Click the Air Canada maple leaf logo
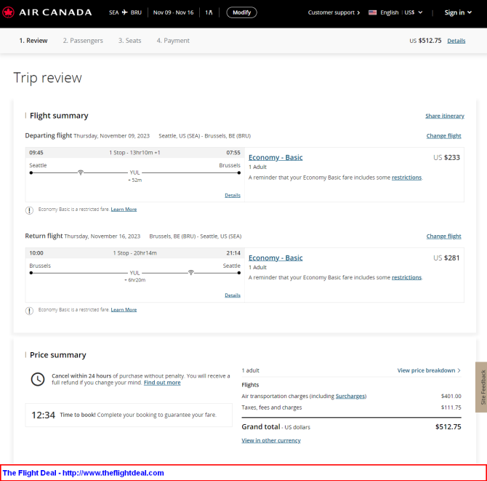The height and width of the screenshot is (481, 487). [8, 12]
